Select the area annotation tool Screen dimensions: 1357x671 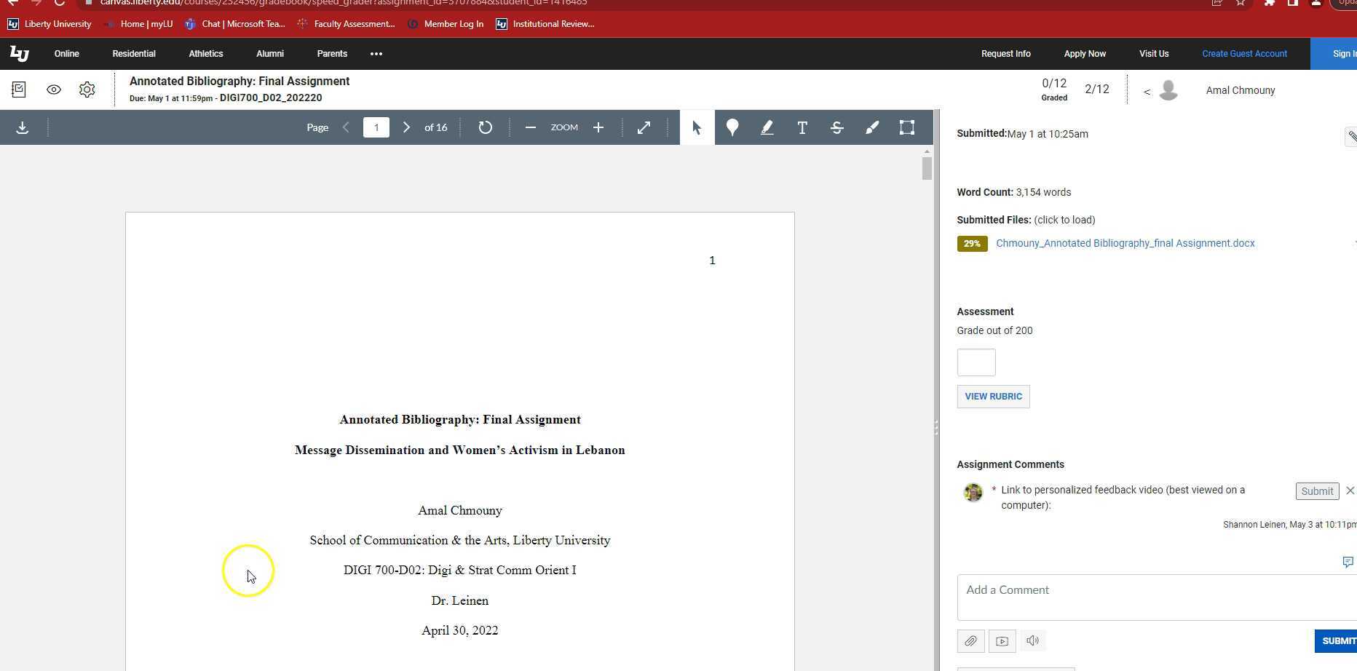point(907,128)
